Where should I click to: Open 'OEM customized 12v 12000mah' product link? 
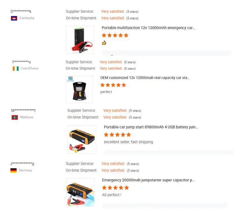[x=145, y=78]
